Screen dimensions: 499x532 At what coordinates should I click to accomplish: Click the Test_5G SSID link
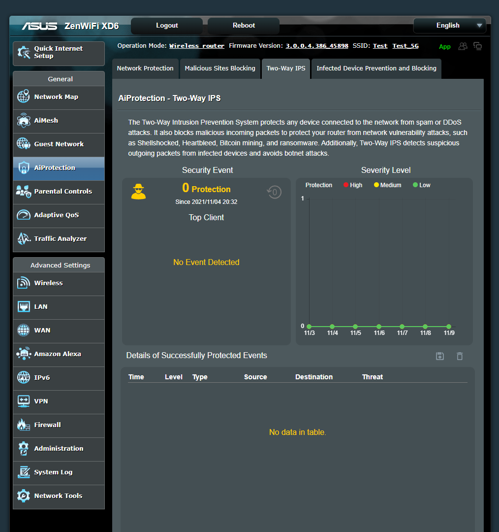click(x=405, y=46)
